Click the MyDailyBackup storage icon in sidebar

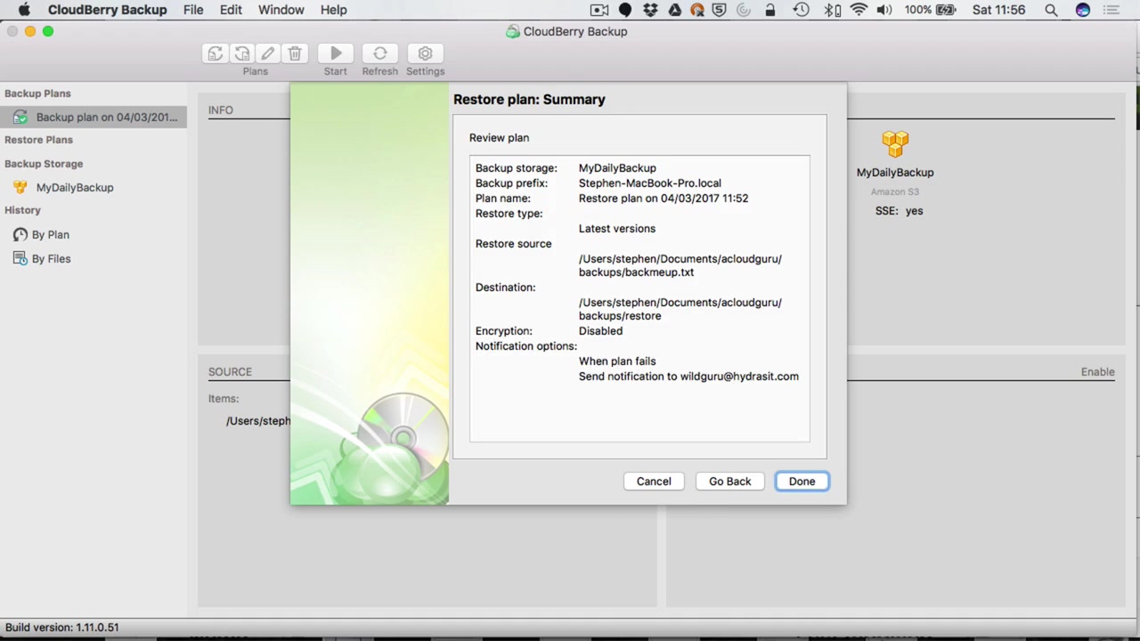click(20, 187)
